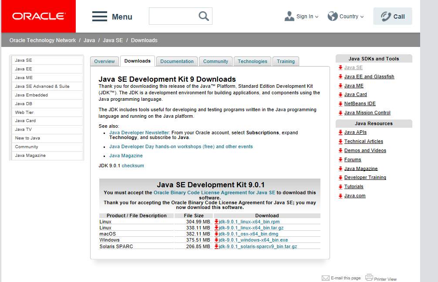Click the Solaris SPARC row label
Screen dimensions: 438x282
116,246
